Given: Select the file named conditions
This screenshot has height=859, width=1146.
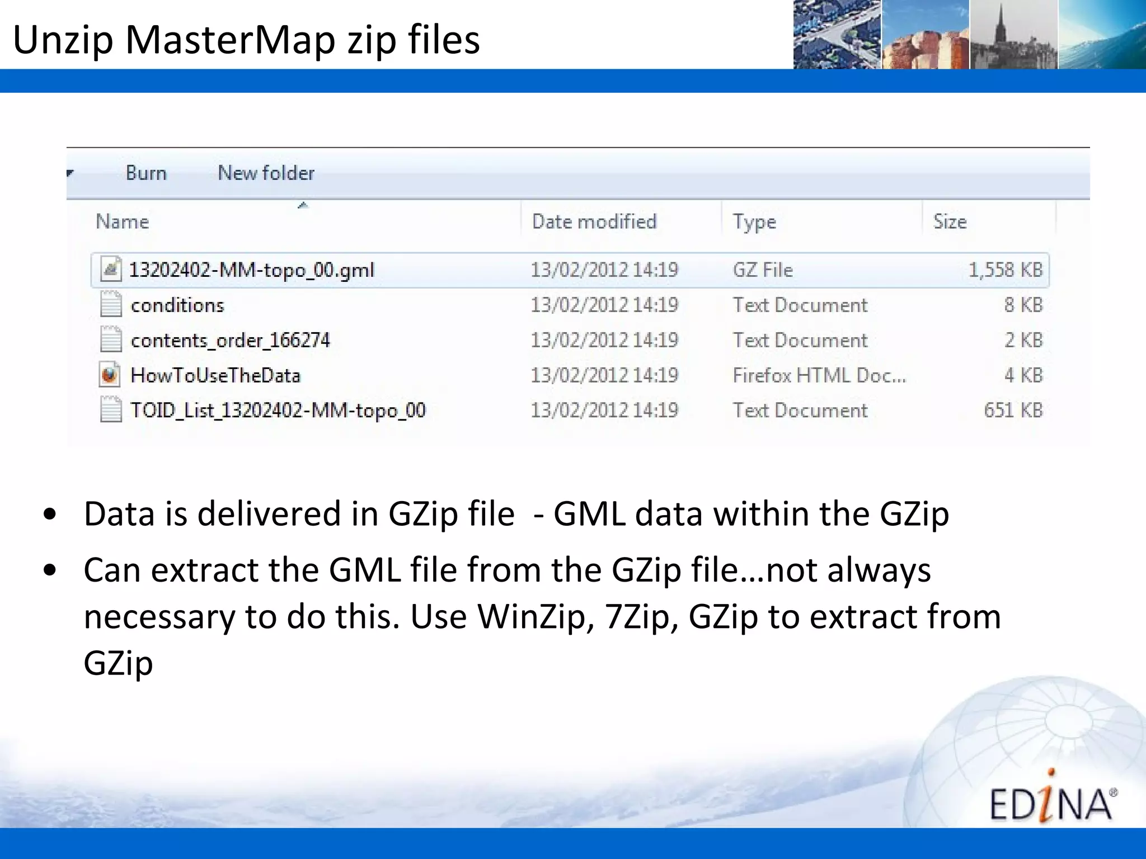Looking at the screenshot, I should point(177,305).
